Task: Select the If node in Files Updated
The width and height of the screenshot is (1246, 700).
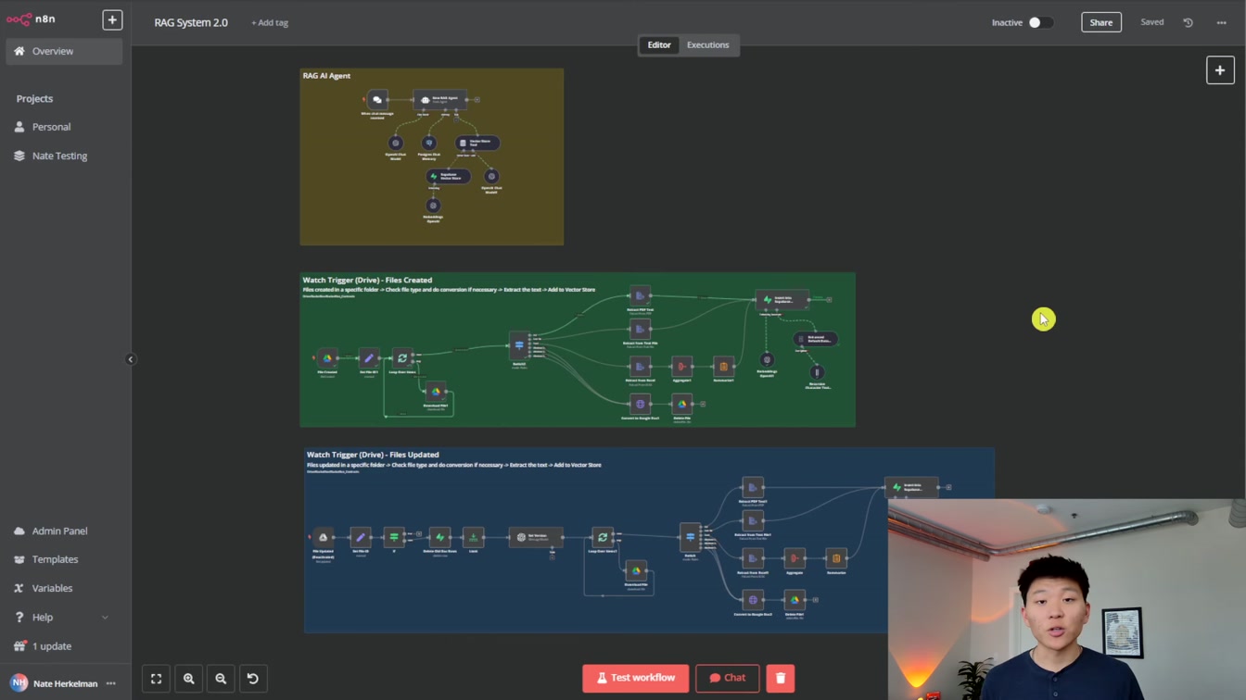Action: coord(394,537)
